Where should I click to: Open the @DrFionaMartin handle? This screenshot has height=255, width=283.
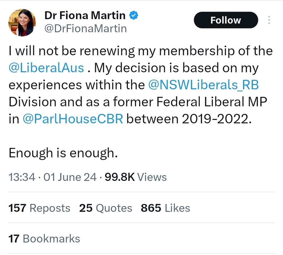pyautogui.click(x=85, y=29)
